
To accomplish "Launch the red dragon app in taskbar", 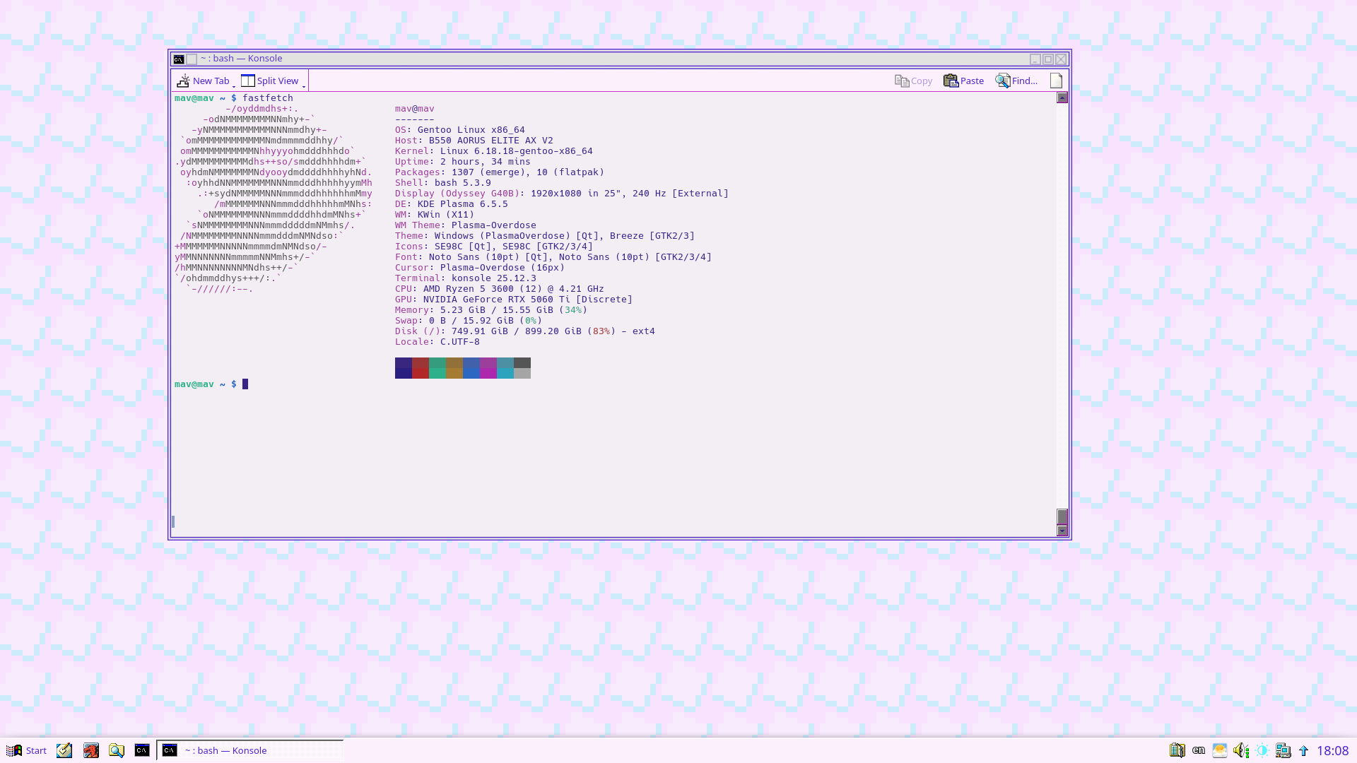I will [x=90, y=750].
